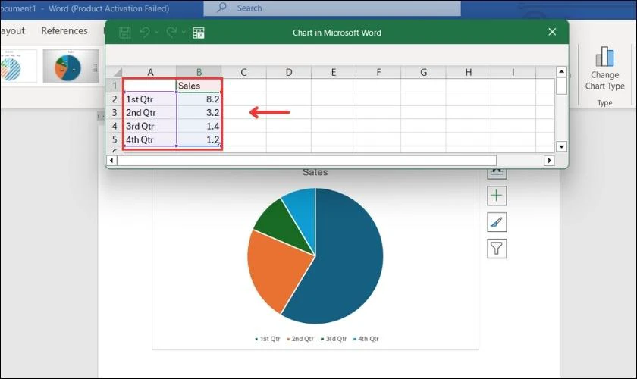Click the 1st Qtr legend entry
Viewport: 637px width, 379px height.
click(x=268, y=339)
